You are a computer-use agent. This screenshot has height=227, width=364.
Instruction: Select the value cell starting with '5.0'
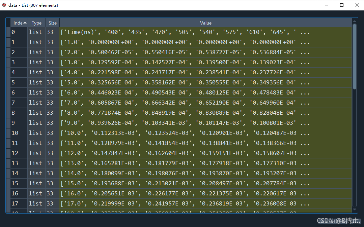pos(206,83)
